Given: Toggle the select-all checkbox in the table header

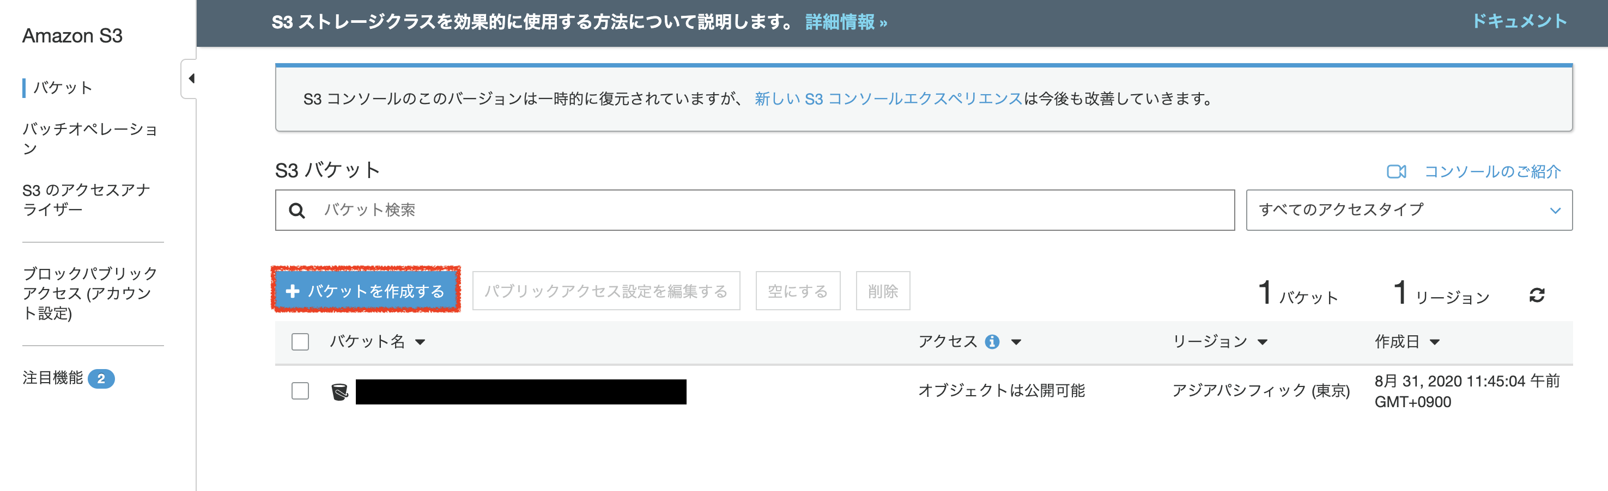Looking at the screenshot, I should (x=300, y=342).
